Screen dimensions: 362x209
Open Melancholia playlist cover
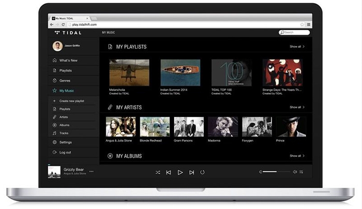click(129, 73)
